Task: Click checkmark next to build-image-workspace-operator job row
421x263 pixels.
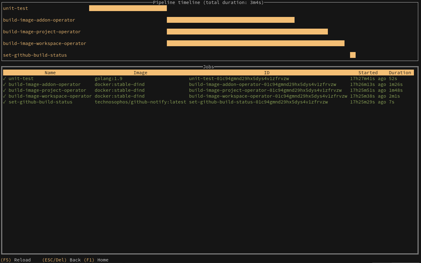Action: pos(4,96)
